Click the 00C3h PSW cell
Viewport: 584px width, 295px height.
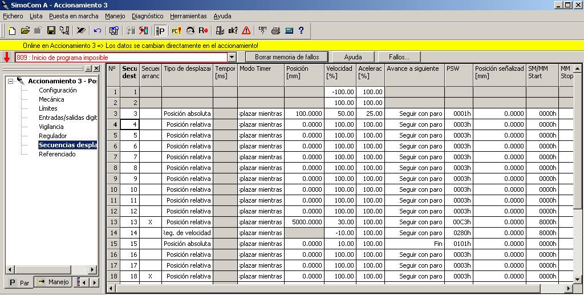click(459, 222)
